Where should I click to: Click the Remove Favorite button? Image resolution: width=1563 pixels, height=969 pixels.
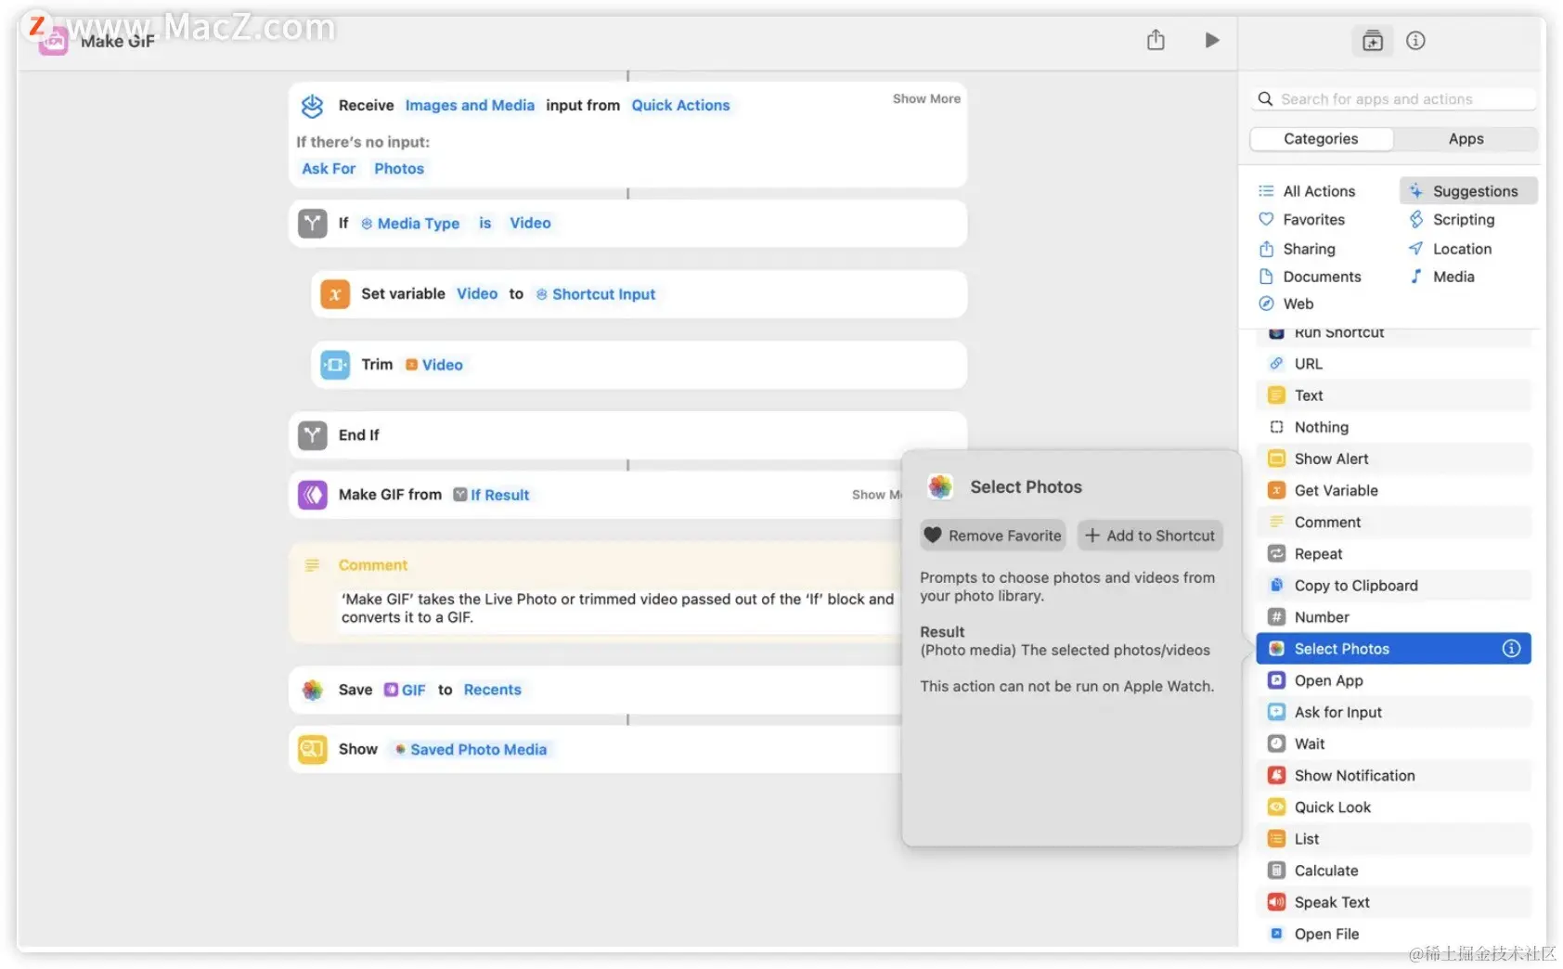[993, 536]
